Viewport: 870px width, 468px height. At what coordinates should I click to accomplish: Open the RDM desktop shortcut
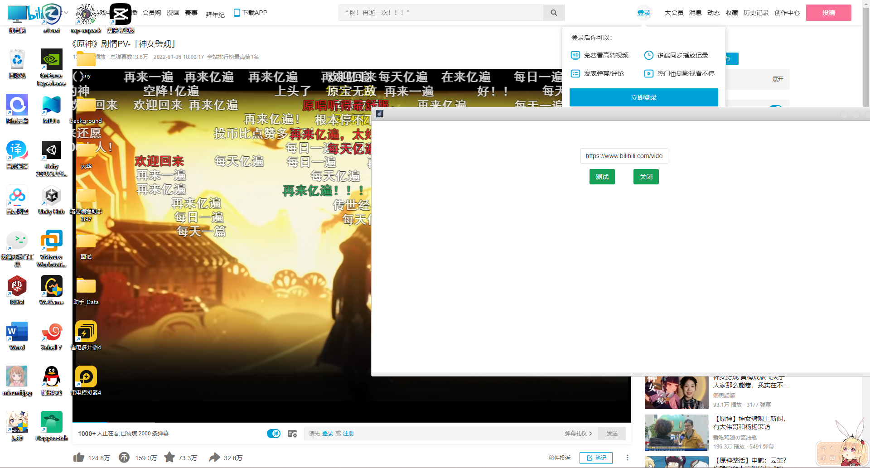[x=17, y=290]
